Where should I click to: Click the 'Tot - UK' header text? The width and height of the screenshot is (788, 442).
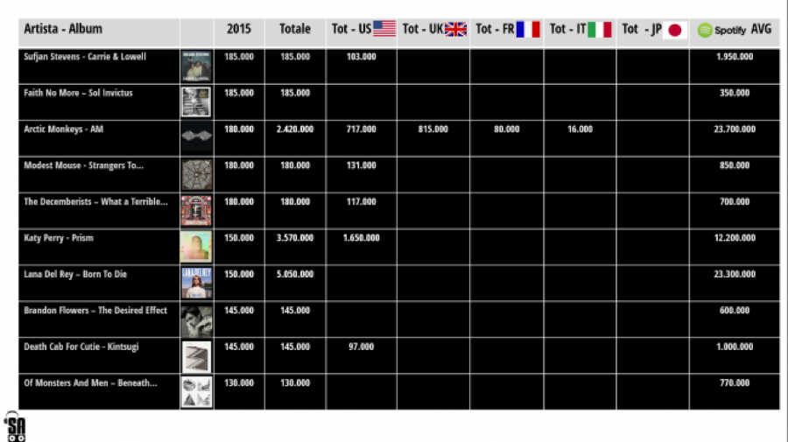coord(423,29)
